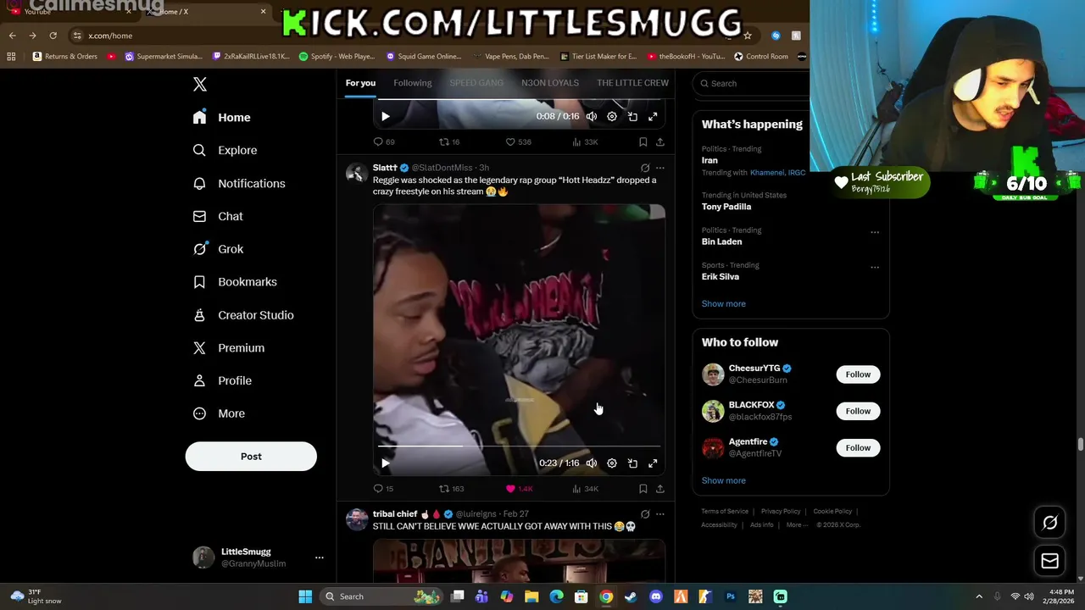Share the Slatt post

coord(659,489)
